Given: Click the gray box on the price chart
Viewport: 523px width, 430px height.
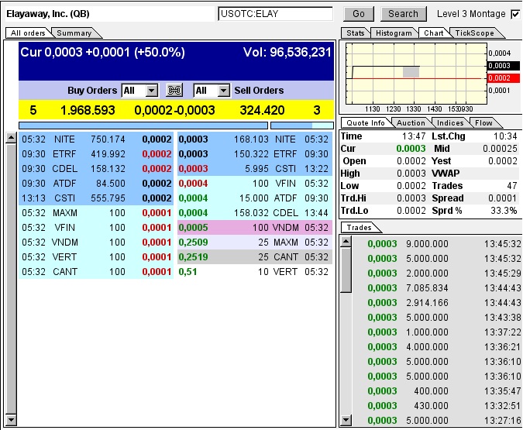Looking at the screenshot, I should (x=411, y=72).
